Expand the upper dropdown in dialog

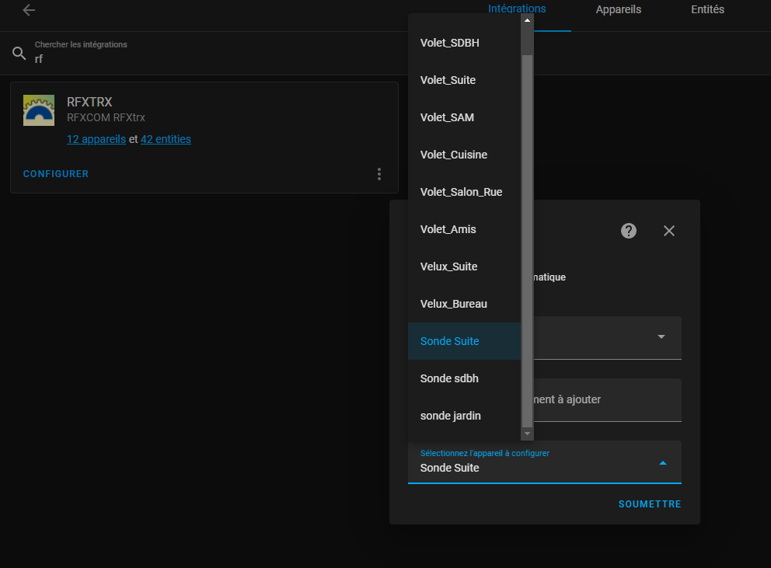661,336
